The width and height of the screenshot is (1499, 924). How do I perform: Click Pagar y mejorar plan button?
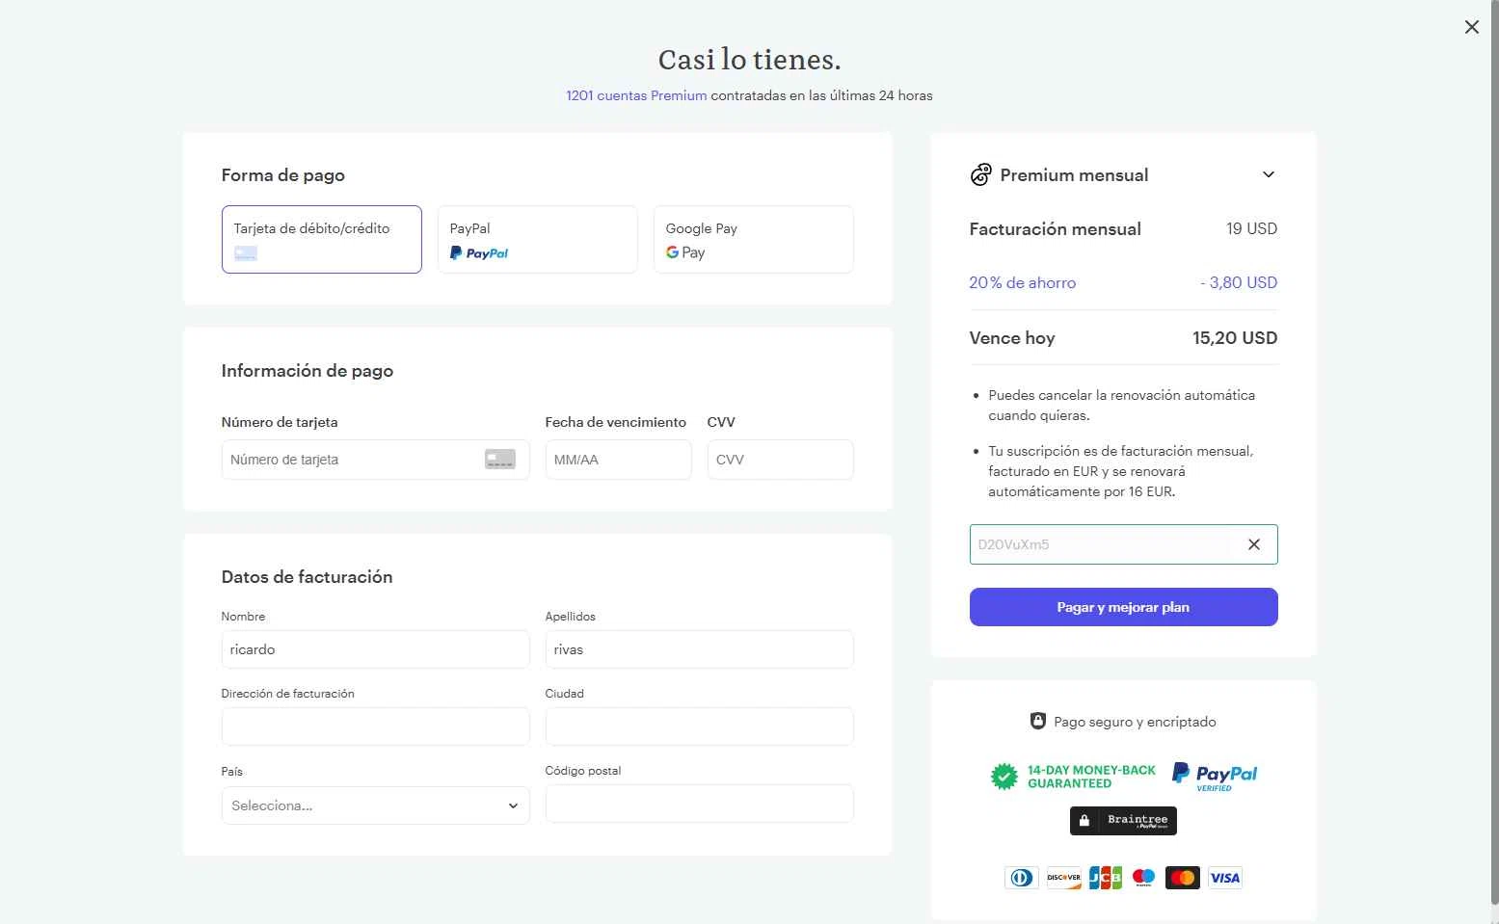[1123, 607]
